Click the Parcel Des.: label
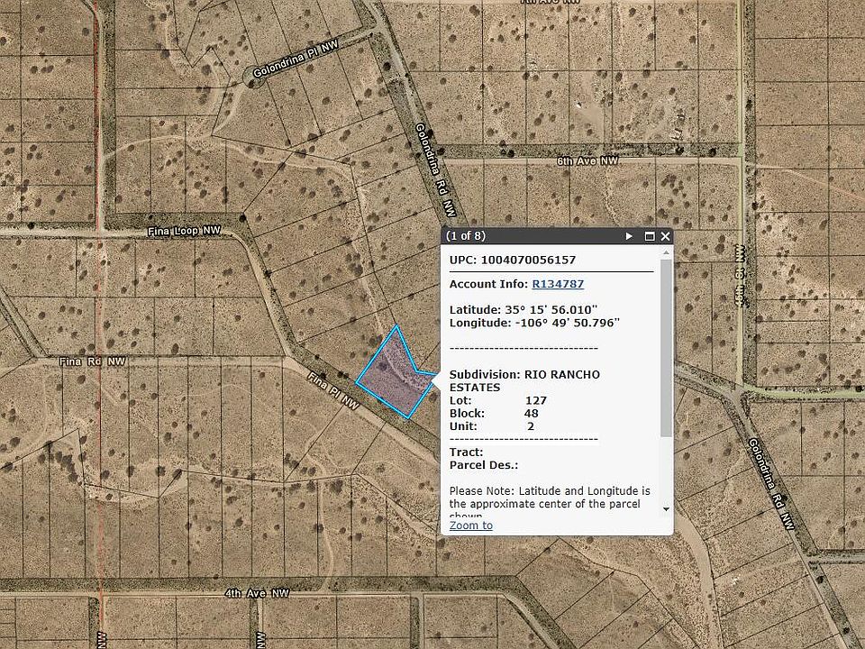 (x=484, y=465)
